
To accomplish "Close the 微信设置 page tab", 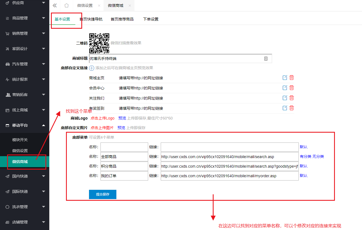I will (99, 5).
